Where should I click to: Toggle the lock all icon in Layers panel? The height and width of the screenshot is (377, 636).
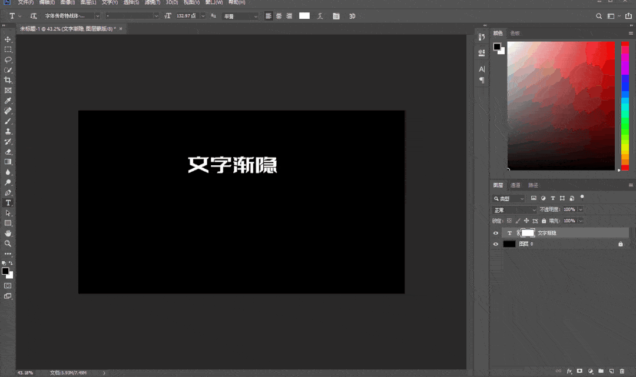tap(544, 221)
